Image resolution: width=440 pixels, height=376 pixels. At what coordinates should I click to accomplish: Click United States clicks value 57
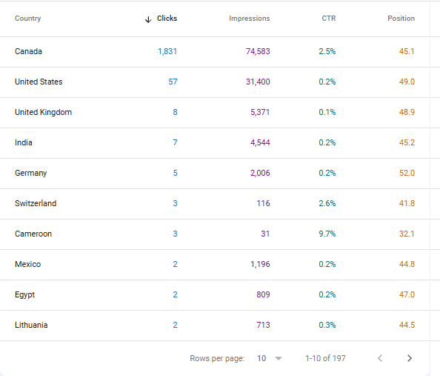tap(173, 82)
